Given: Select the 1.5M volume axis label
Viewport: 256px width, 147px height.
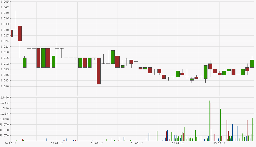Looking at the screenshot, I should click(5, 108).
